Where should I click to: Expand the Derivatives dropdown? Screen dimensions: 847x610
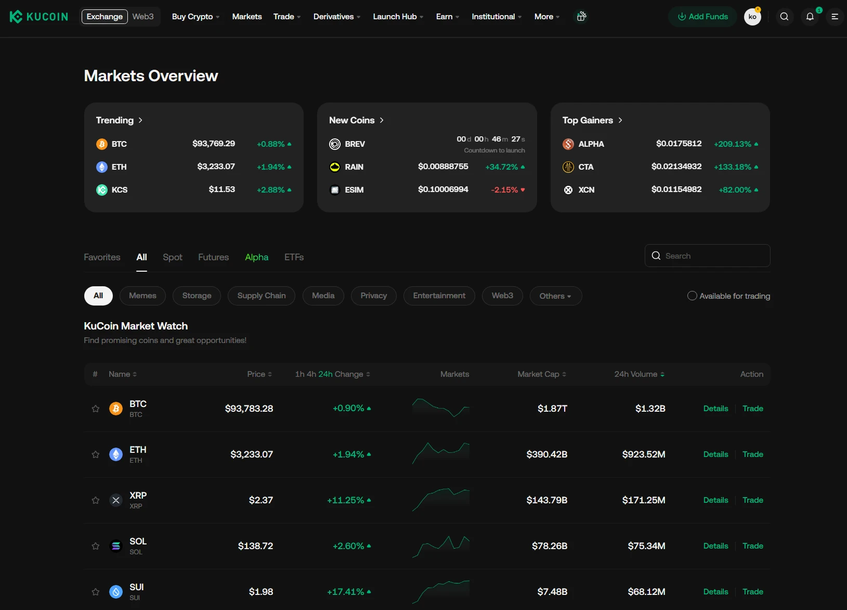point(337,17)
